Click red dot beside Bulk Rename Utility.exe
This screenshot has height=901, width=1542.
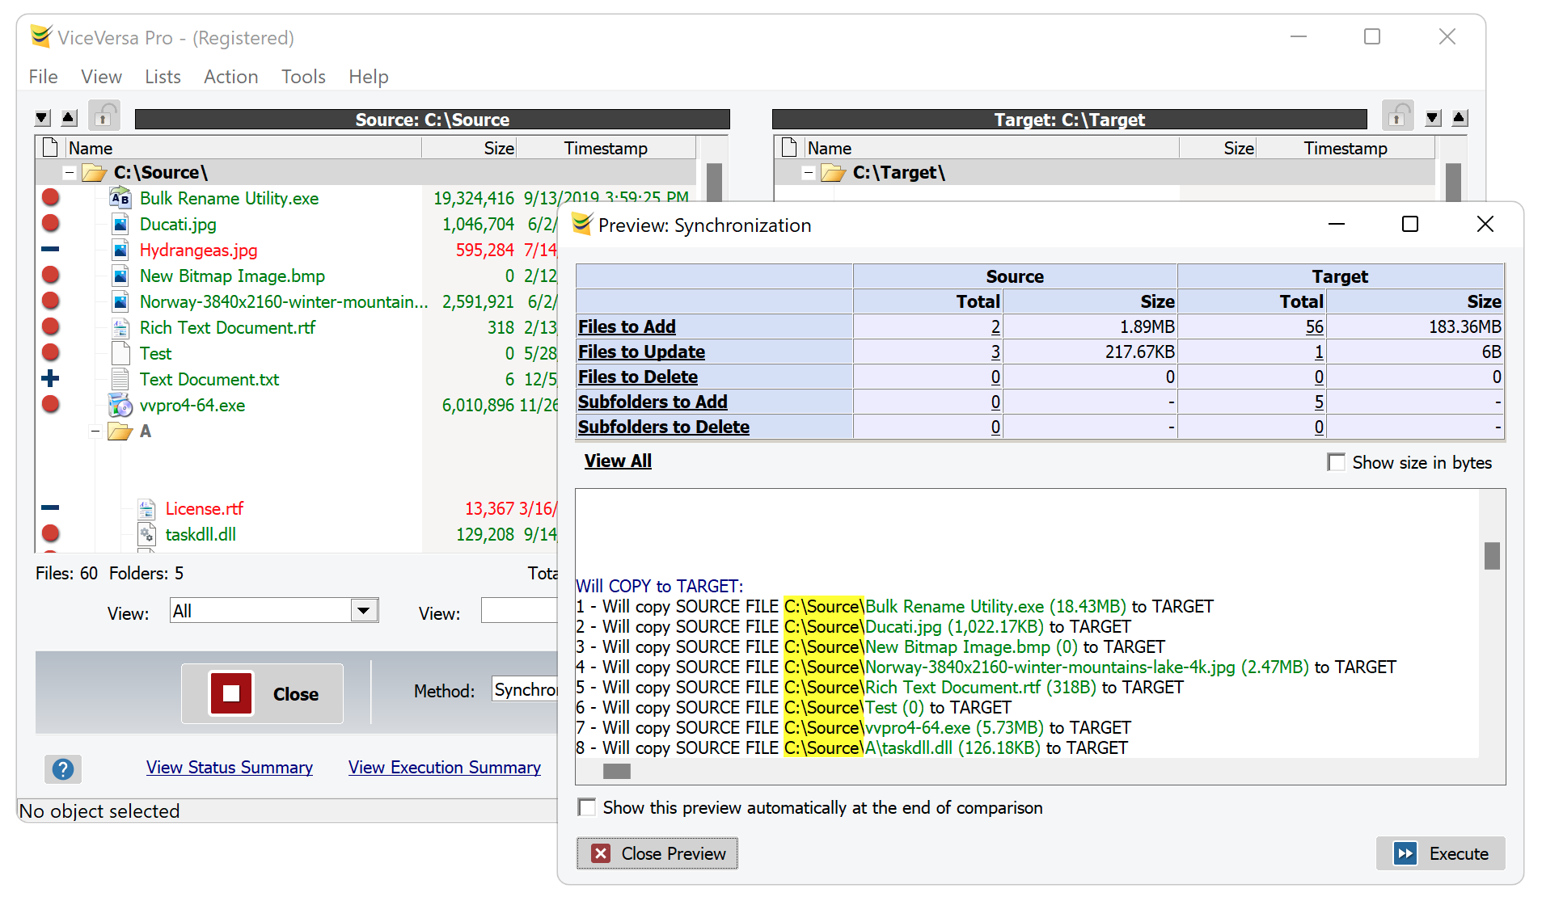coord(50,197)
